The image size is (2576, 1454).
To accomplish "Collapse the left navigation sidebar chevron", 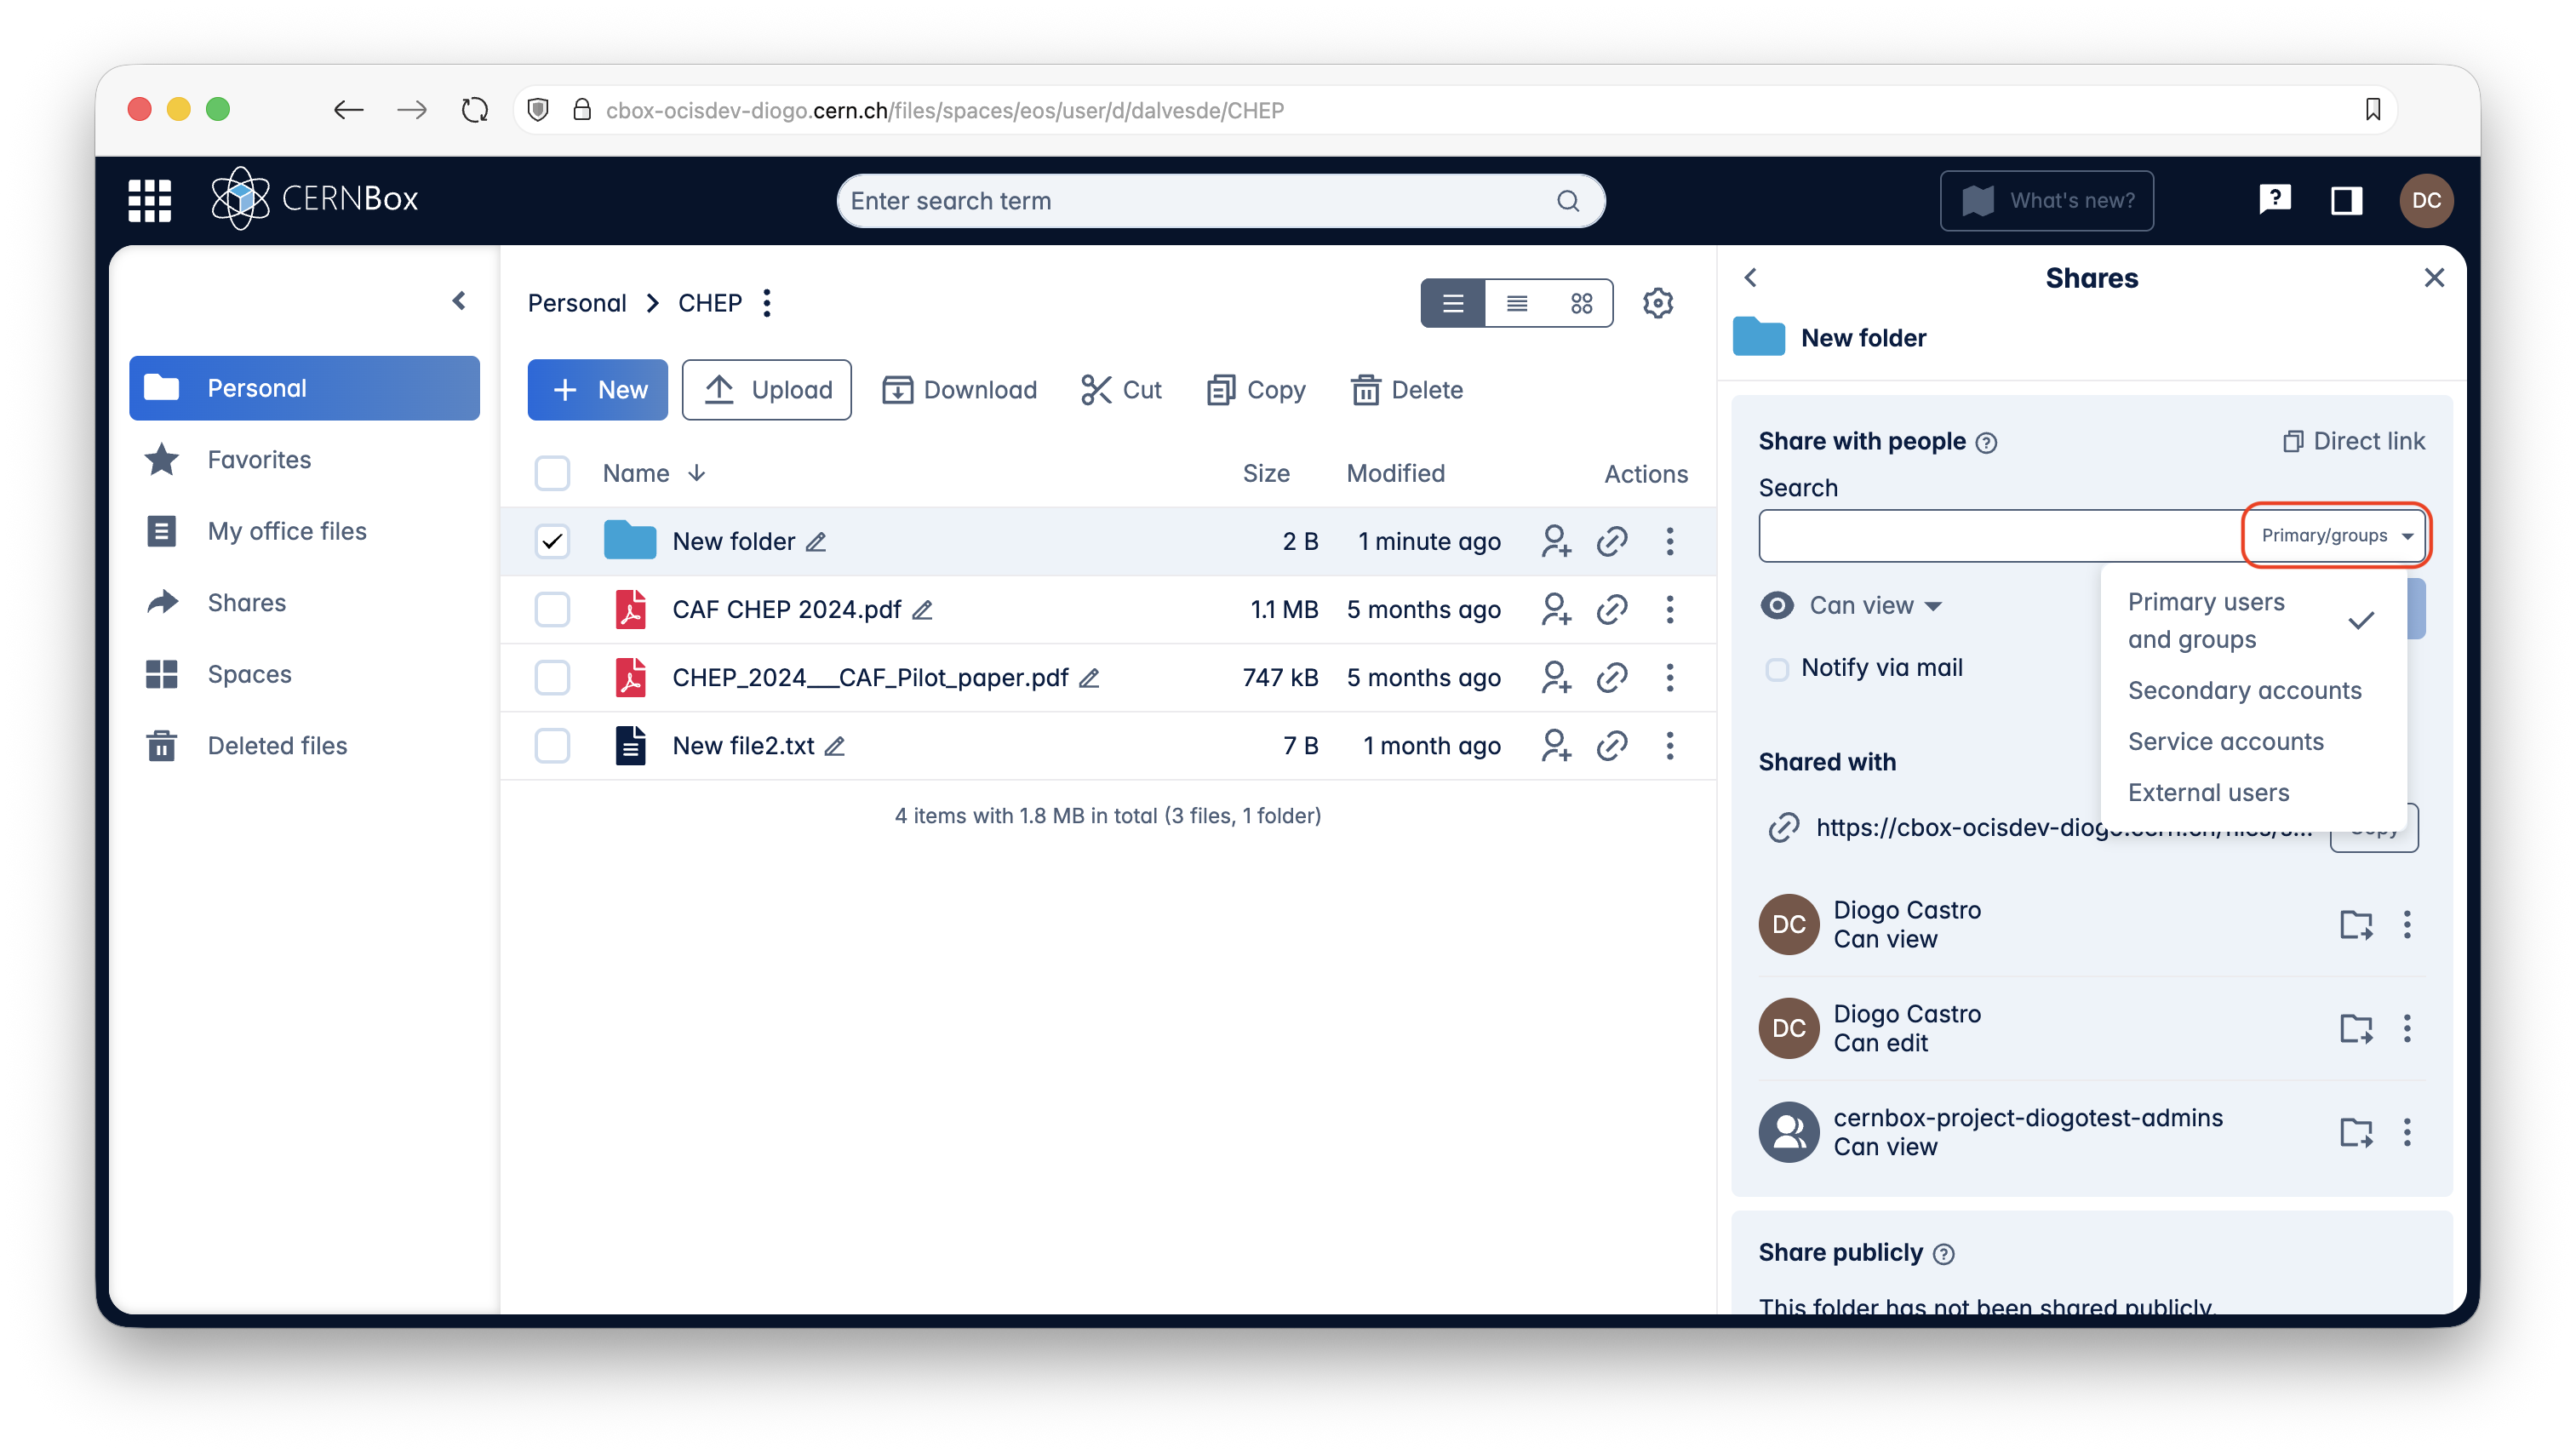I will pyautogui.click(x=459, y=300).
